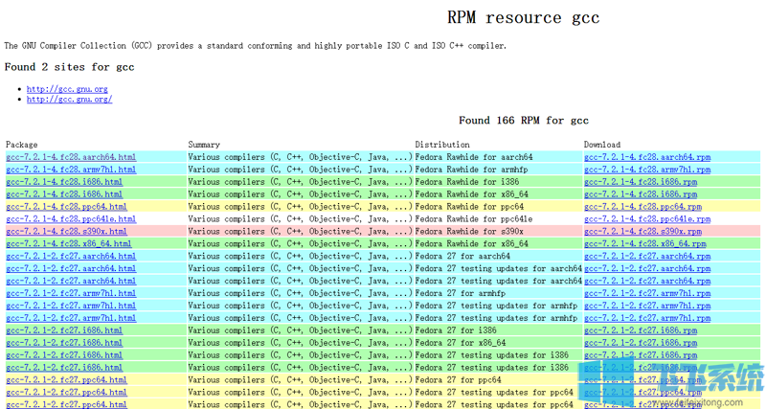Open package page for Fedora 27 for armhfp
This screenshot has height=409, width=766.
71,293
